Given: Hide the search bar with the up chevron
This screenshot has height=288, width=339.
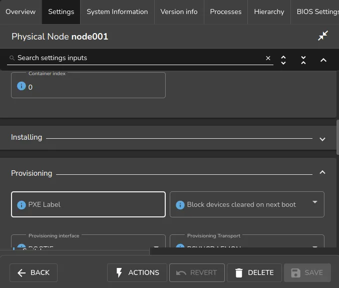Looking at the screenshot, I should pyautogui.click(x=323, y=60).
